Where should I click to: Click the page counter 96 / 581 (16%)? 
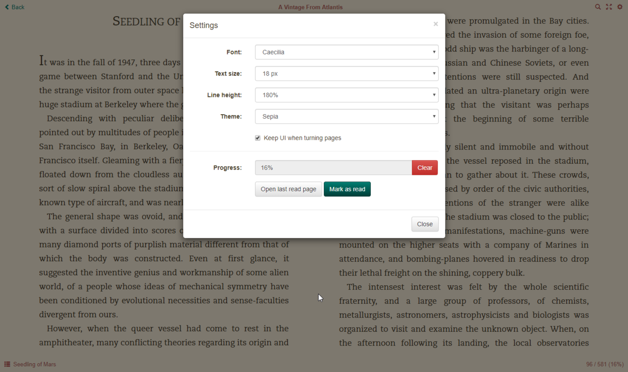click(x=604, y=364)
